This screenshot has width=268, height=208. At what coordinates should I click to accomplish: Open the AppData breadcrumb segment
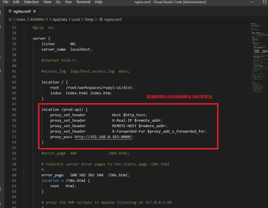(60, 20)
